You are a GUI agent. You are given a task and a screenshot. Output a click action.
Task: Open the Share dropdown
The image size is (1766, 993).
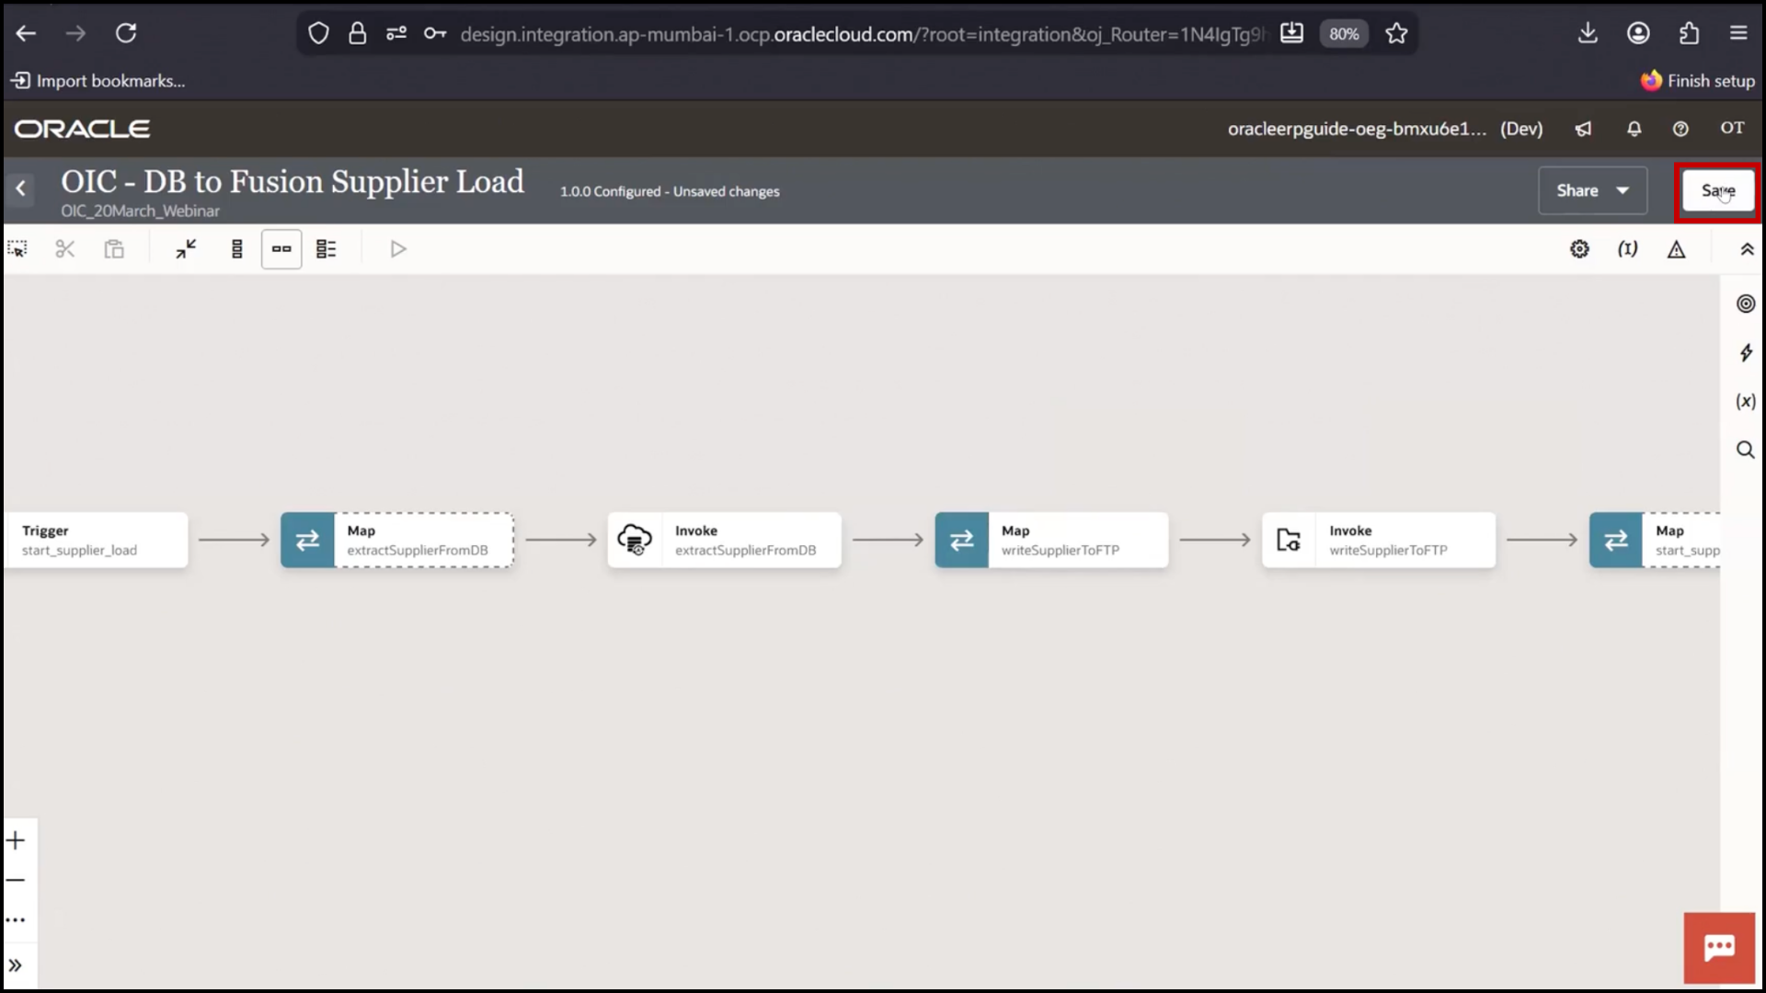click(1592, 190)
